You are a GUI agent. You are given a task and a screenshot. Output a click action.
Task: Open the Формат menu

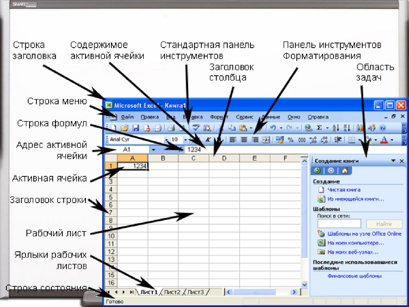click(x=219, y=117)
